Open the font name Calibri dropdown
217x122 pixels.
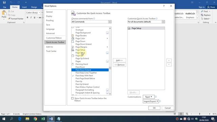pyautogui.click(x=40, y=13)
